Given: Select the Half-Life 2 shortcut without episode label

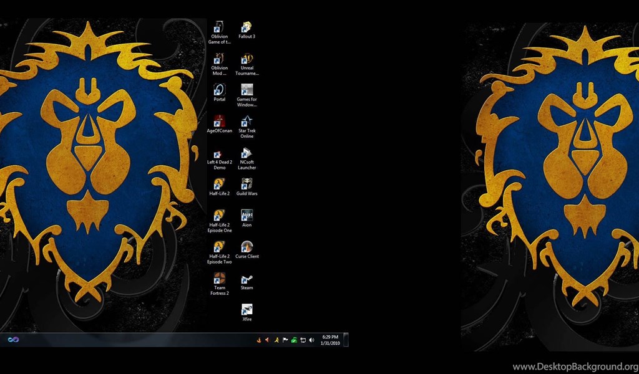Looking at the screenshot, I should point(219,187).
